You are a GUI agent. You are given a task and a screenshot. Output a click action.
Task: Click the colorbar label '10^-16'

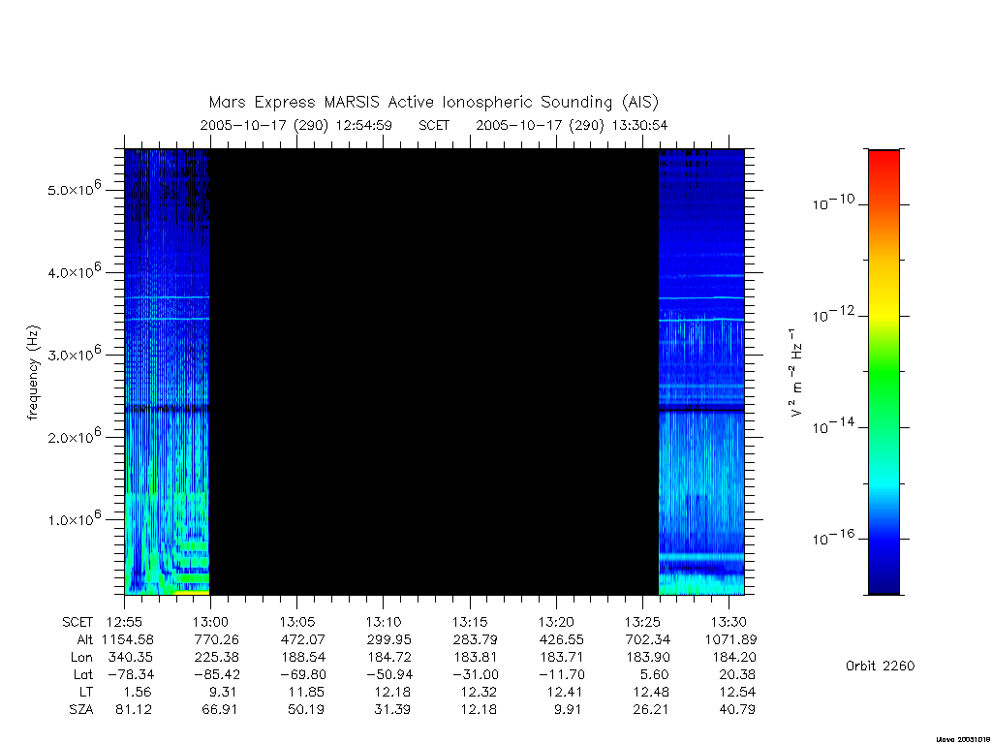coord(833,537)
